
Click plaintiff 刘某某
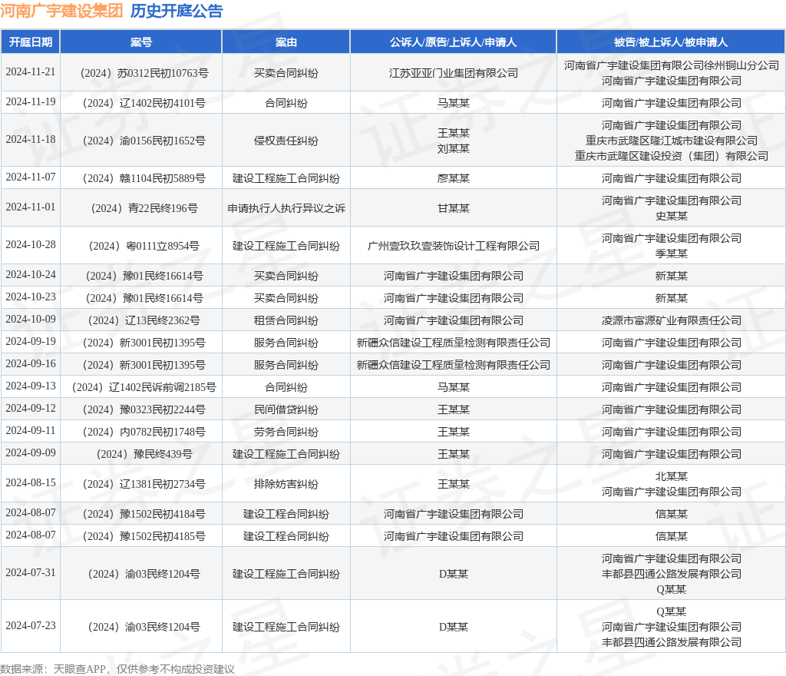(x=453, y=148)
